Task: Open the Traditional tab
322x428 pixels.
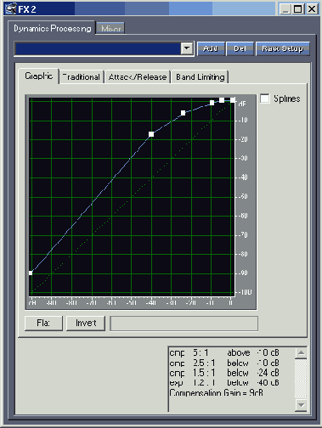Action: (82, 76)
